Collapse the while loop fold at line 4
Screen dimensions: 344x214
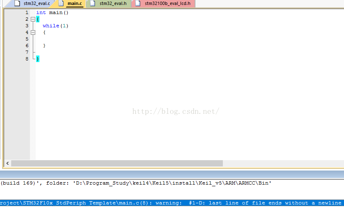33,32
